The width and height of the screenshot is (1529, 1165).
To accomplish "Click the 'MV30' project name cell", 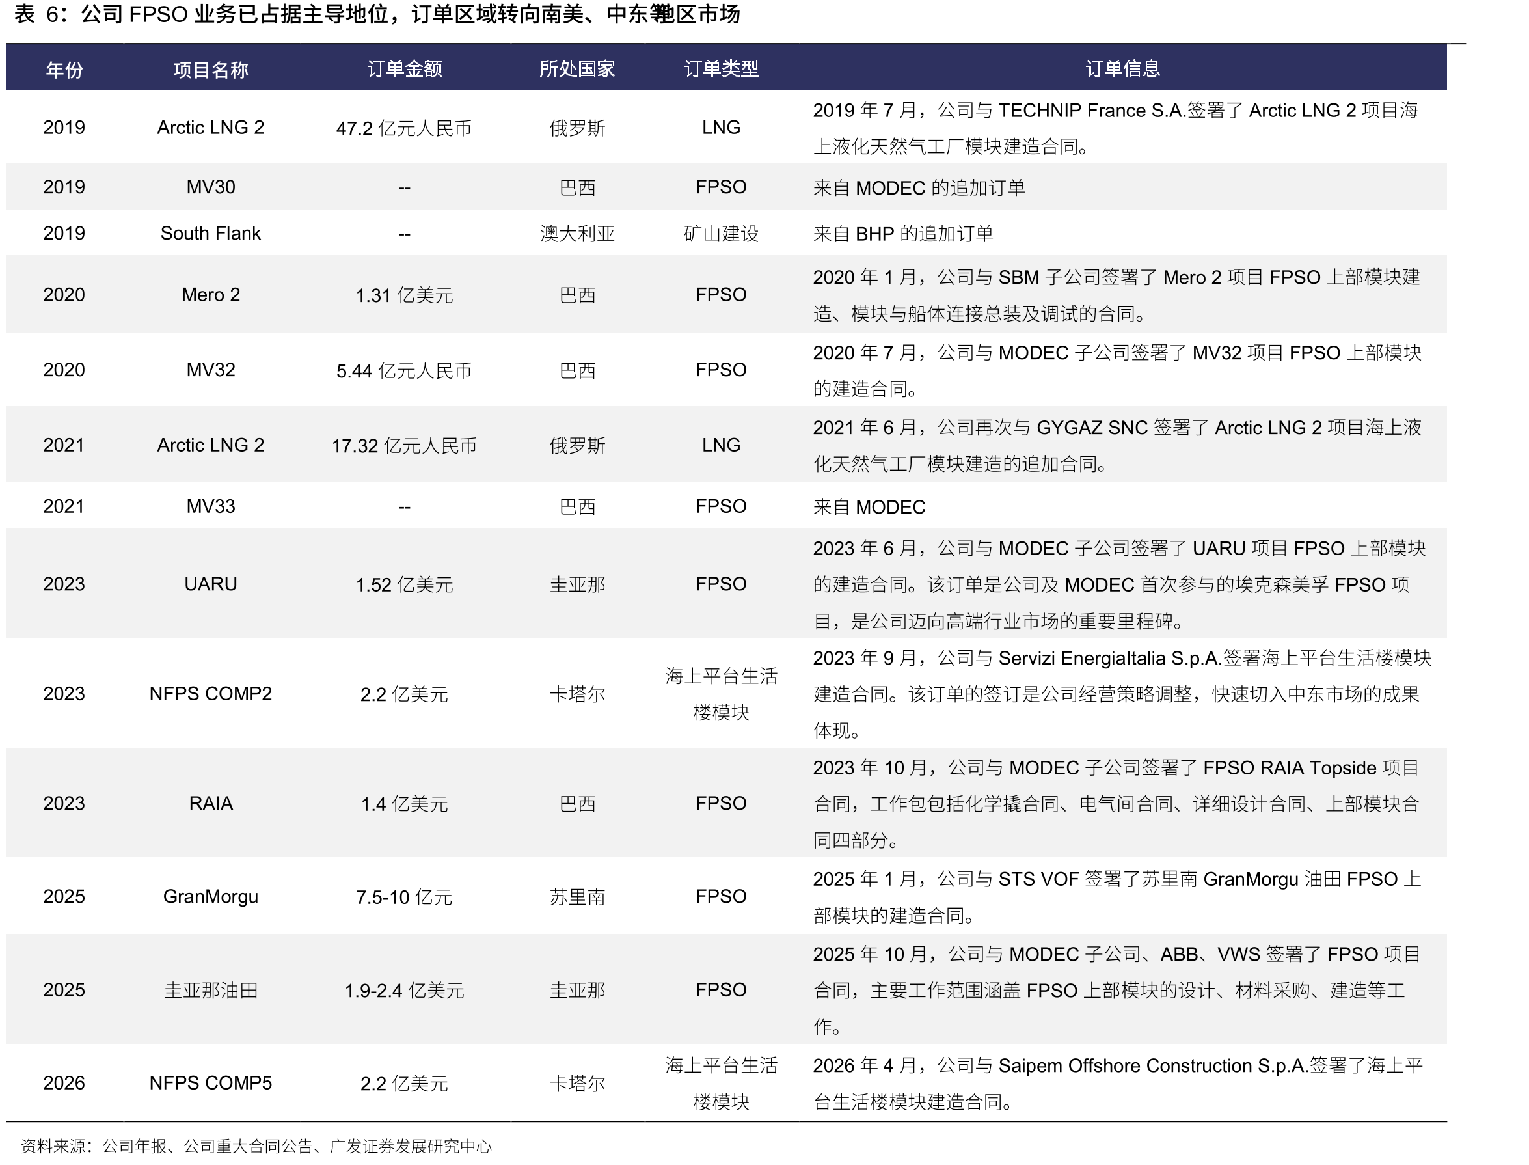I will [211, 187].
